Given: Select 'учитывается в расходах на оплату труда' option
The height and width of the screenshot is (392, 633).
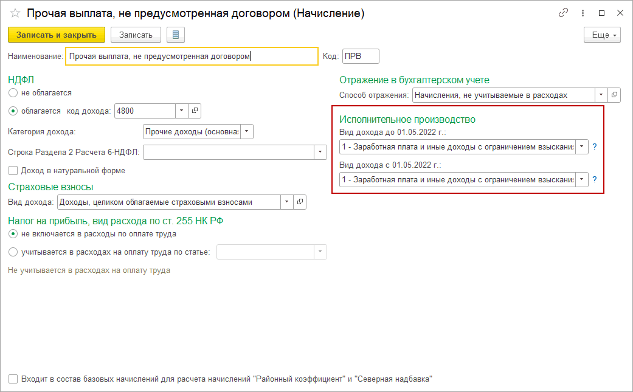Looking at the screenshot, I should point(13,252).
